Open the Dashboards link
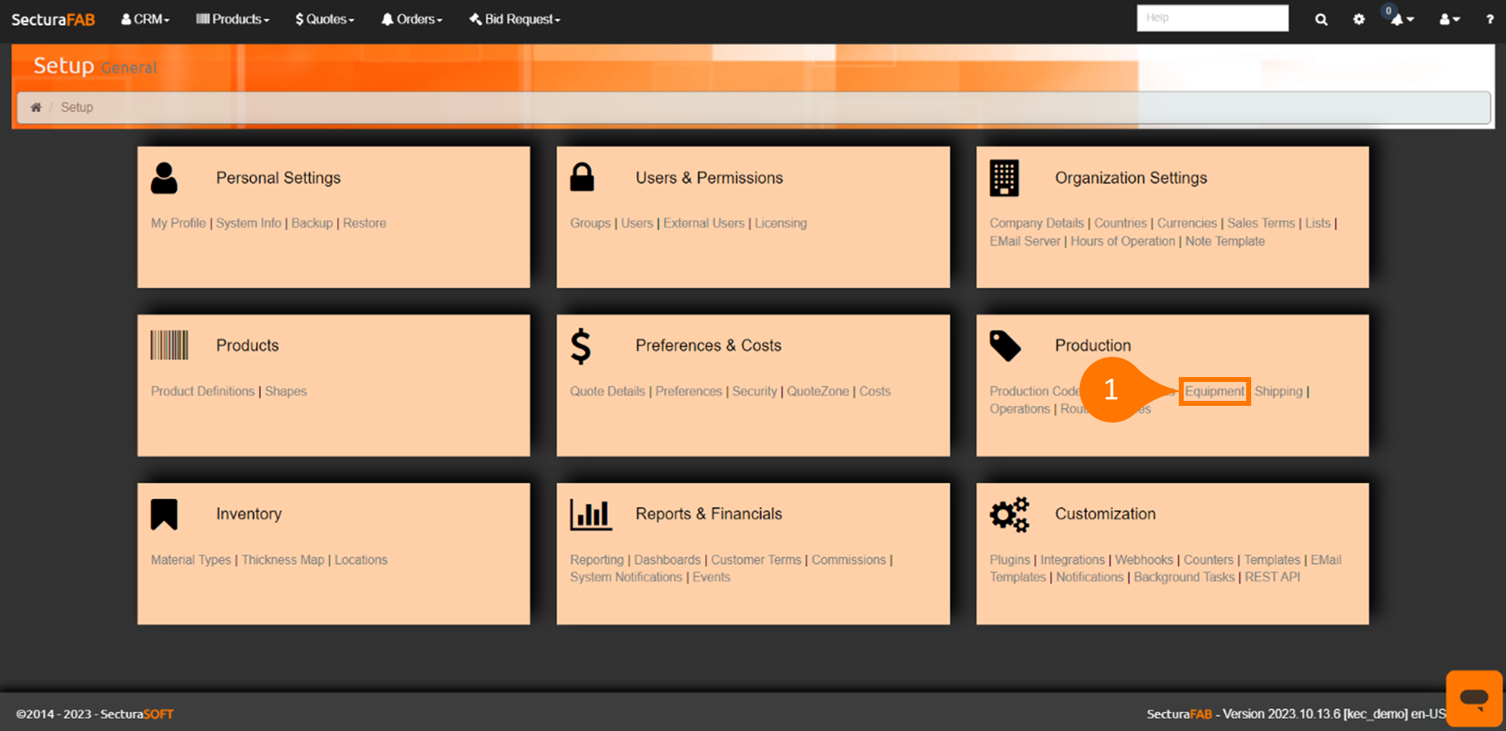 coord(667,560)
